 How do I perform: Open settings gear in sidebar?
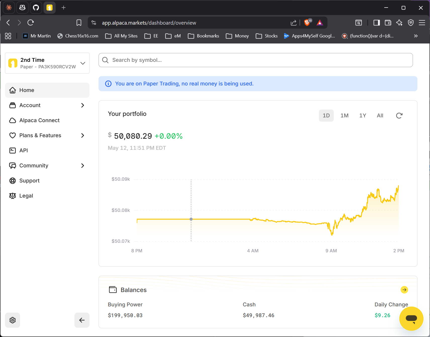point(13,320)
